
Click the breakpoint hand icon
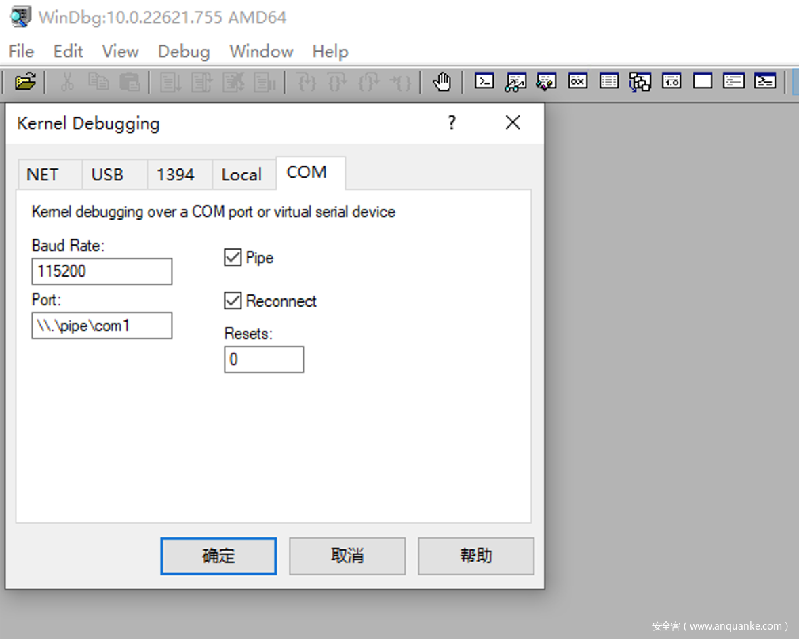click(x=442, y=81)
